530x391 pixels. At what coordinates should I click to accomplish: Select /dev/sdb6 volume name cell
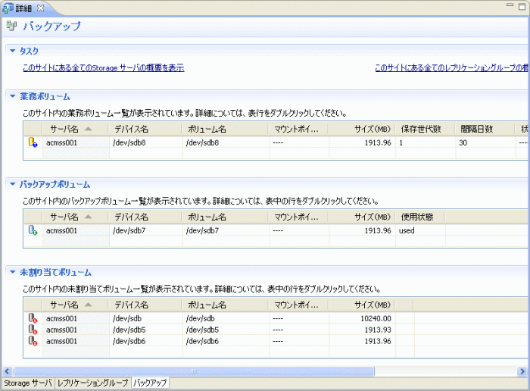[x=202, y=341]
